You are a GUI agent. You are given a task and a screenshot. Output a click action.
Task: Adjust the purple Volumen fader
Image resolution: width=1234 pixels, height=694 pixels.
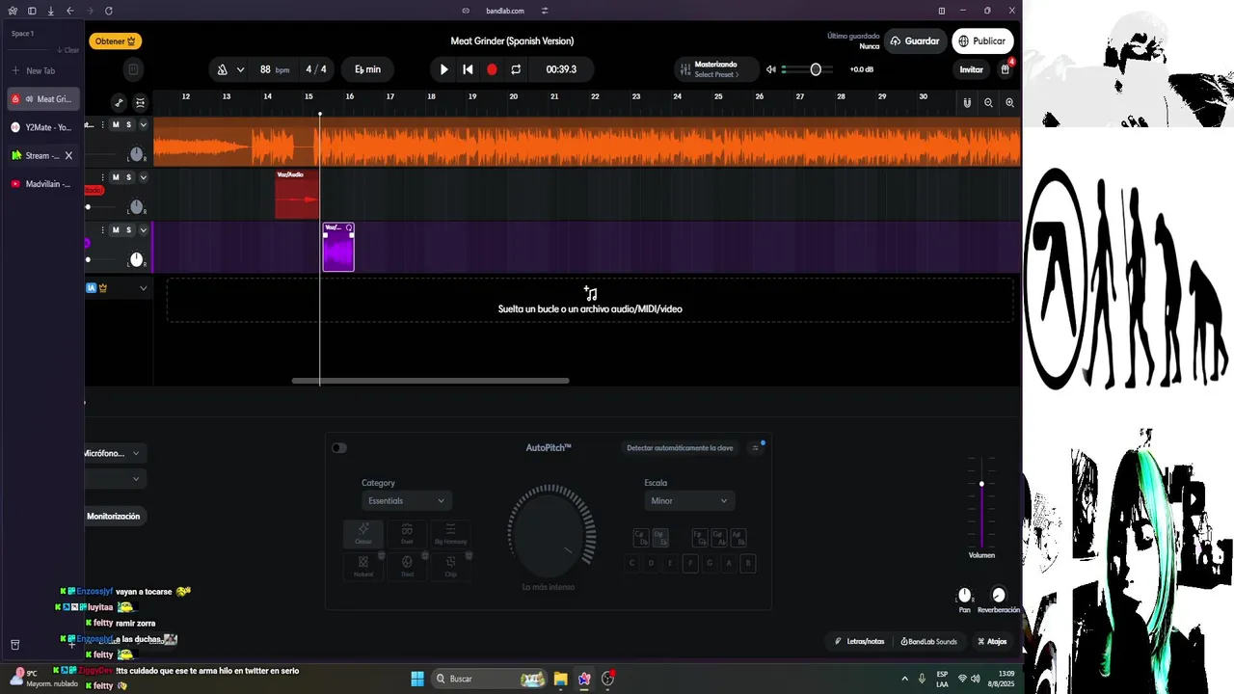tap(981, 484)
